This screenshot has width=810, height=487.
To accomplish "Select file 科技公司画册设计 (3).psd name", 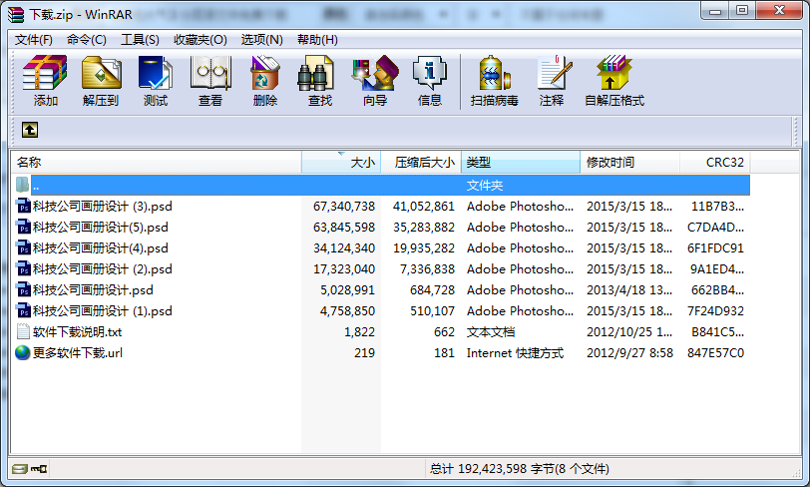I will click(103, 207).
